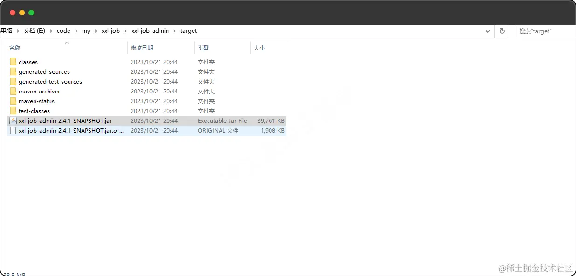Screen dimensions: 576x276
Task: Select the xxl-job-admin-2.4.1-SNAPSHOT.jar.or... file name
Action: click(x=71, y=130)
